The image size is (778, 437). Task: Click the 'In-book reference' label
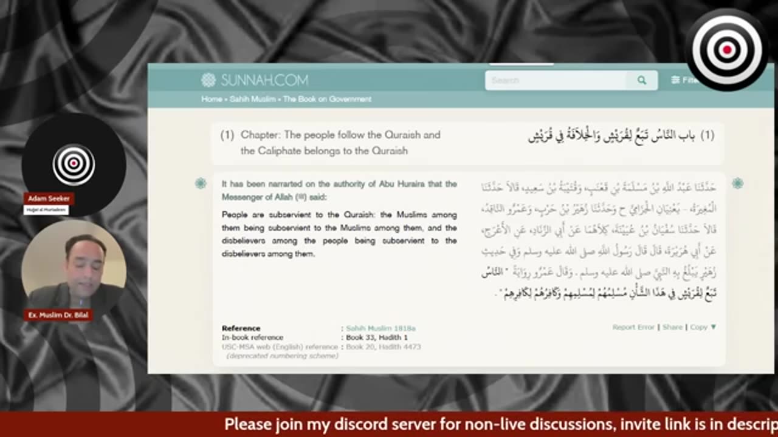(252, 337)
